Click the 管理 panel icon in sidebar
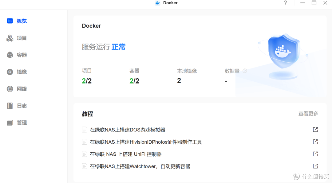This screenshot has width=332, height=183. click(10, 123)
